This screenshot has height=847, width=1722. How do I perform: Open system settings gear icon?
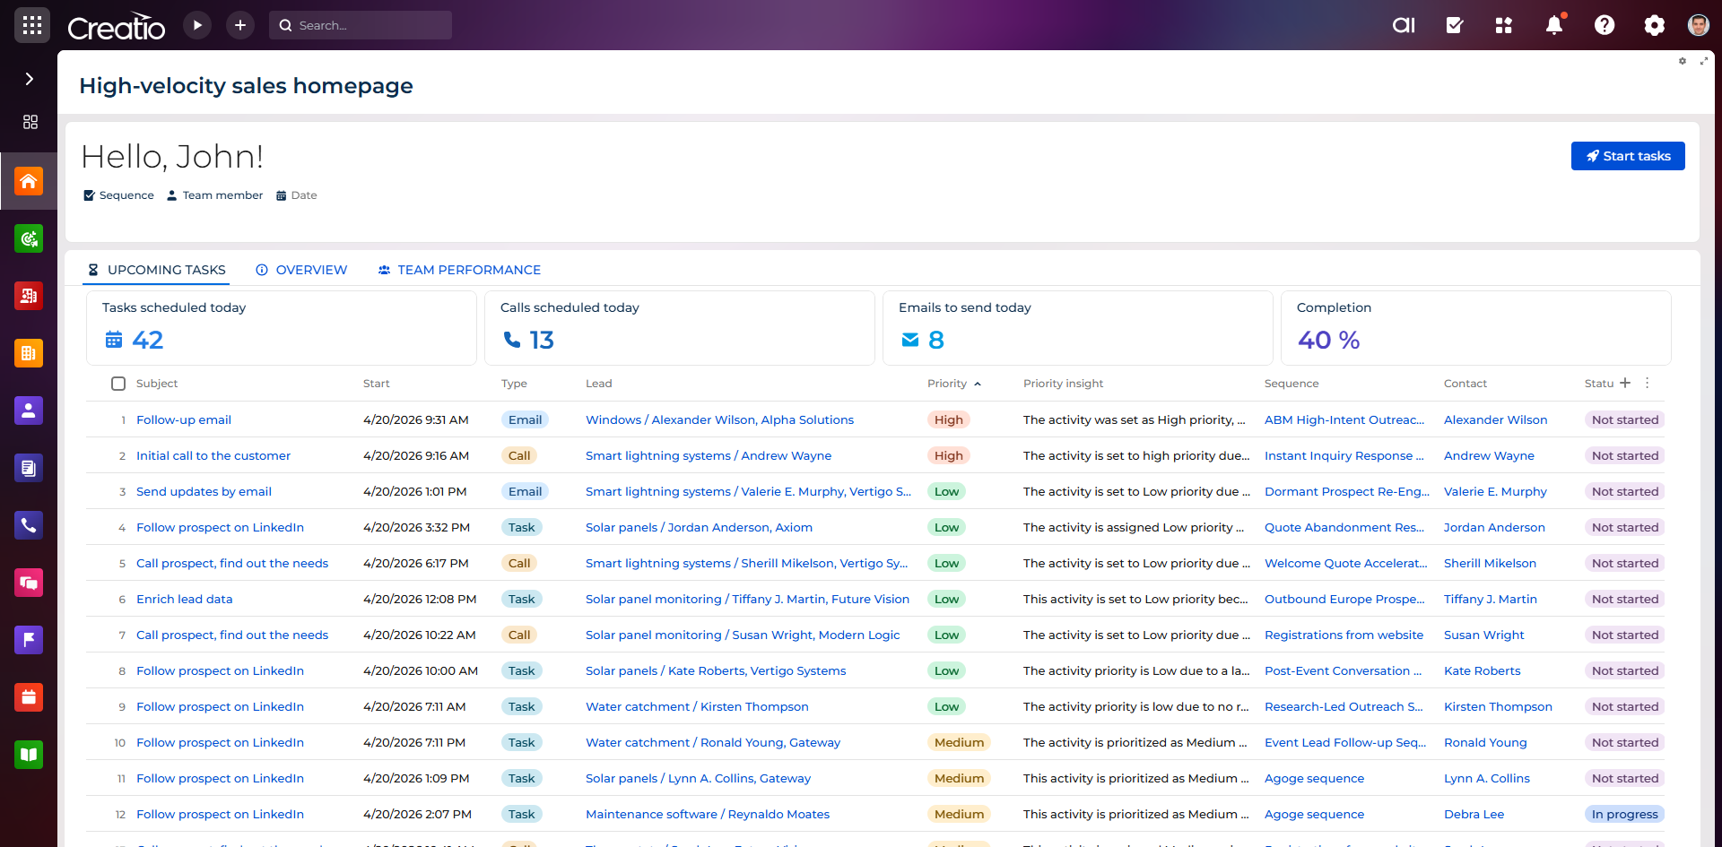[x=1654, y=25]
